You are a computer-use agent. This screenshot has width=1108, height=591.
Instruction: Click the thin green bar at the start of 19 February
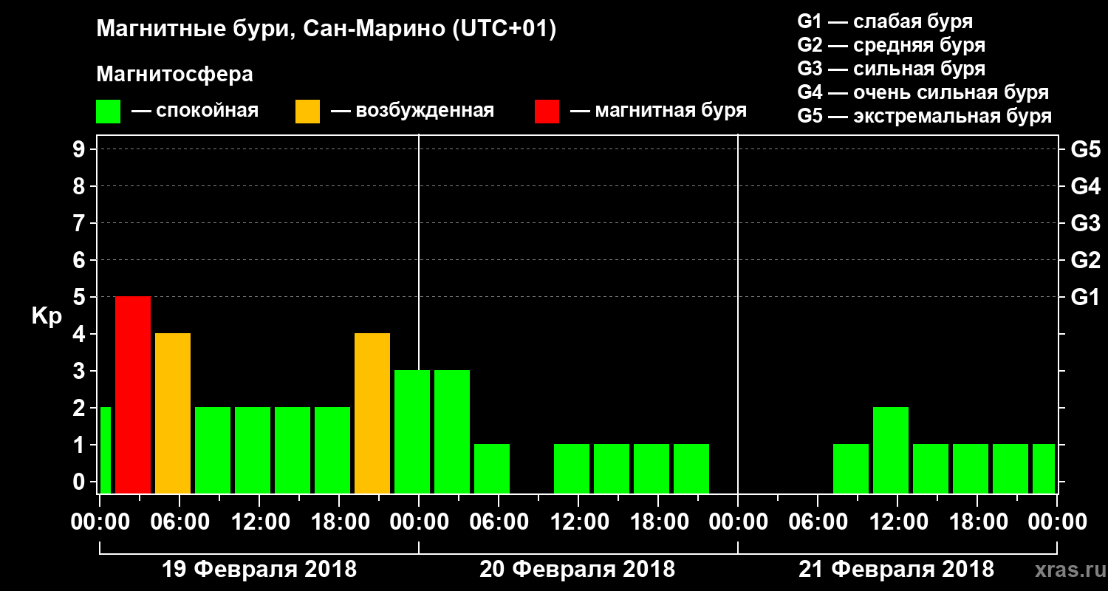click(x=105, y=450)
